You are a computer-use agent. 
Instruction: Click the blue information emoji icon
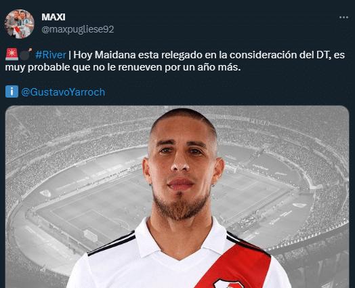[x=12, y=91]
